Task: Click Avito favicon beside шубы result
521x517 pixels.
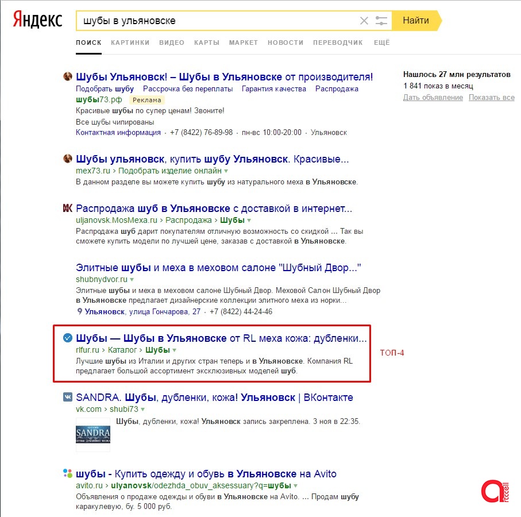Action: [x=67, y=473]
